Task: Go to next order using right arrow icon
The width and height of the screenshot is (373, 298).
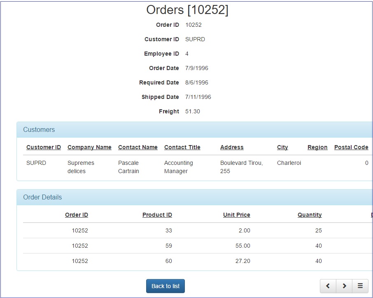Action: click(344, 286)
